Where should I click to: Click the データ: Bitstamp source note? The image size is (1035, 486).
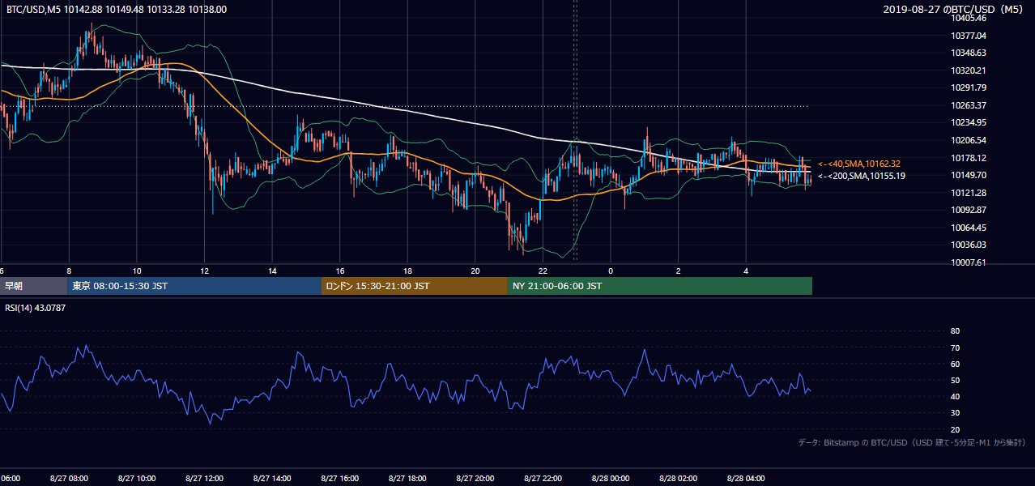tap(913, 443)
